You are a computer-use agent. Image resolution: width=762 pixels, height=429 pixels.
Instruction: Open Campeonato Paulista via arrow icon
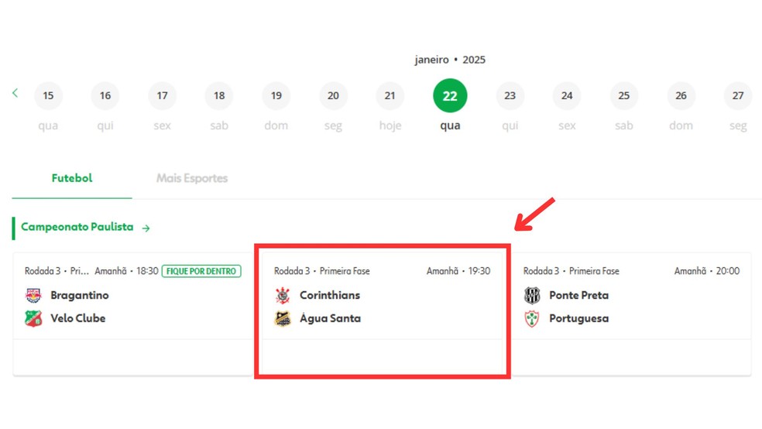tap(146, 228)
